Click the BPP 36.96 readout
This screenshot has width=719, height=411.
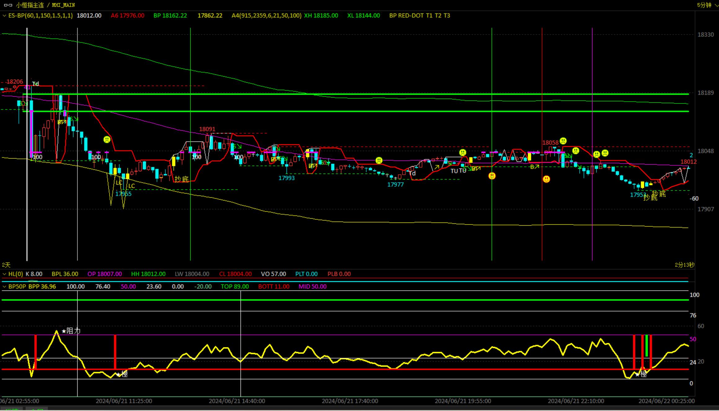point(42,287)
